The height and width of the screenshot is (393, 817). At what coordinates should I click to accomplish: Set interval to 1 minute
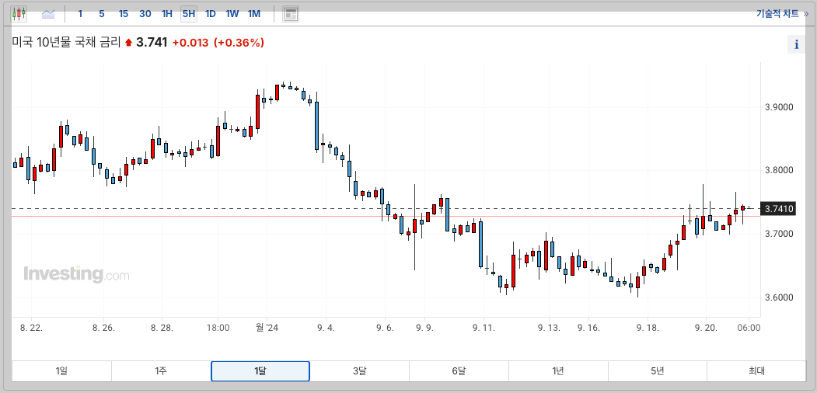(80, 14)
